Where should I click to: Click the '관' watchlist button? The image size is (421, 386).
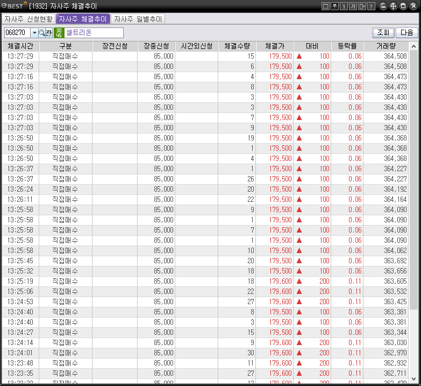(48, 33)
